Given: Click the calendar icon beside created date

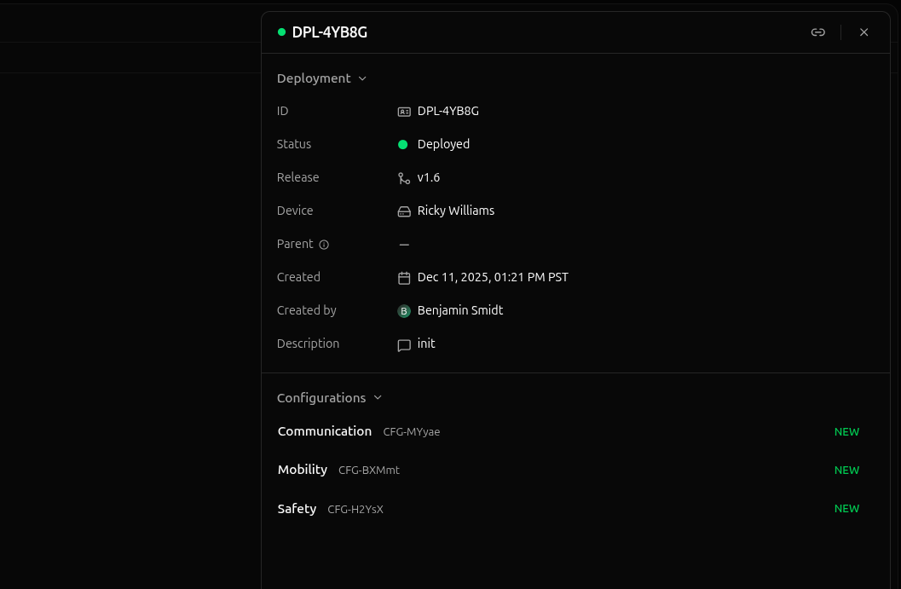Looking at the screenshot, I should point(404,278).
